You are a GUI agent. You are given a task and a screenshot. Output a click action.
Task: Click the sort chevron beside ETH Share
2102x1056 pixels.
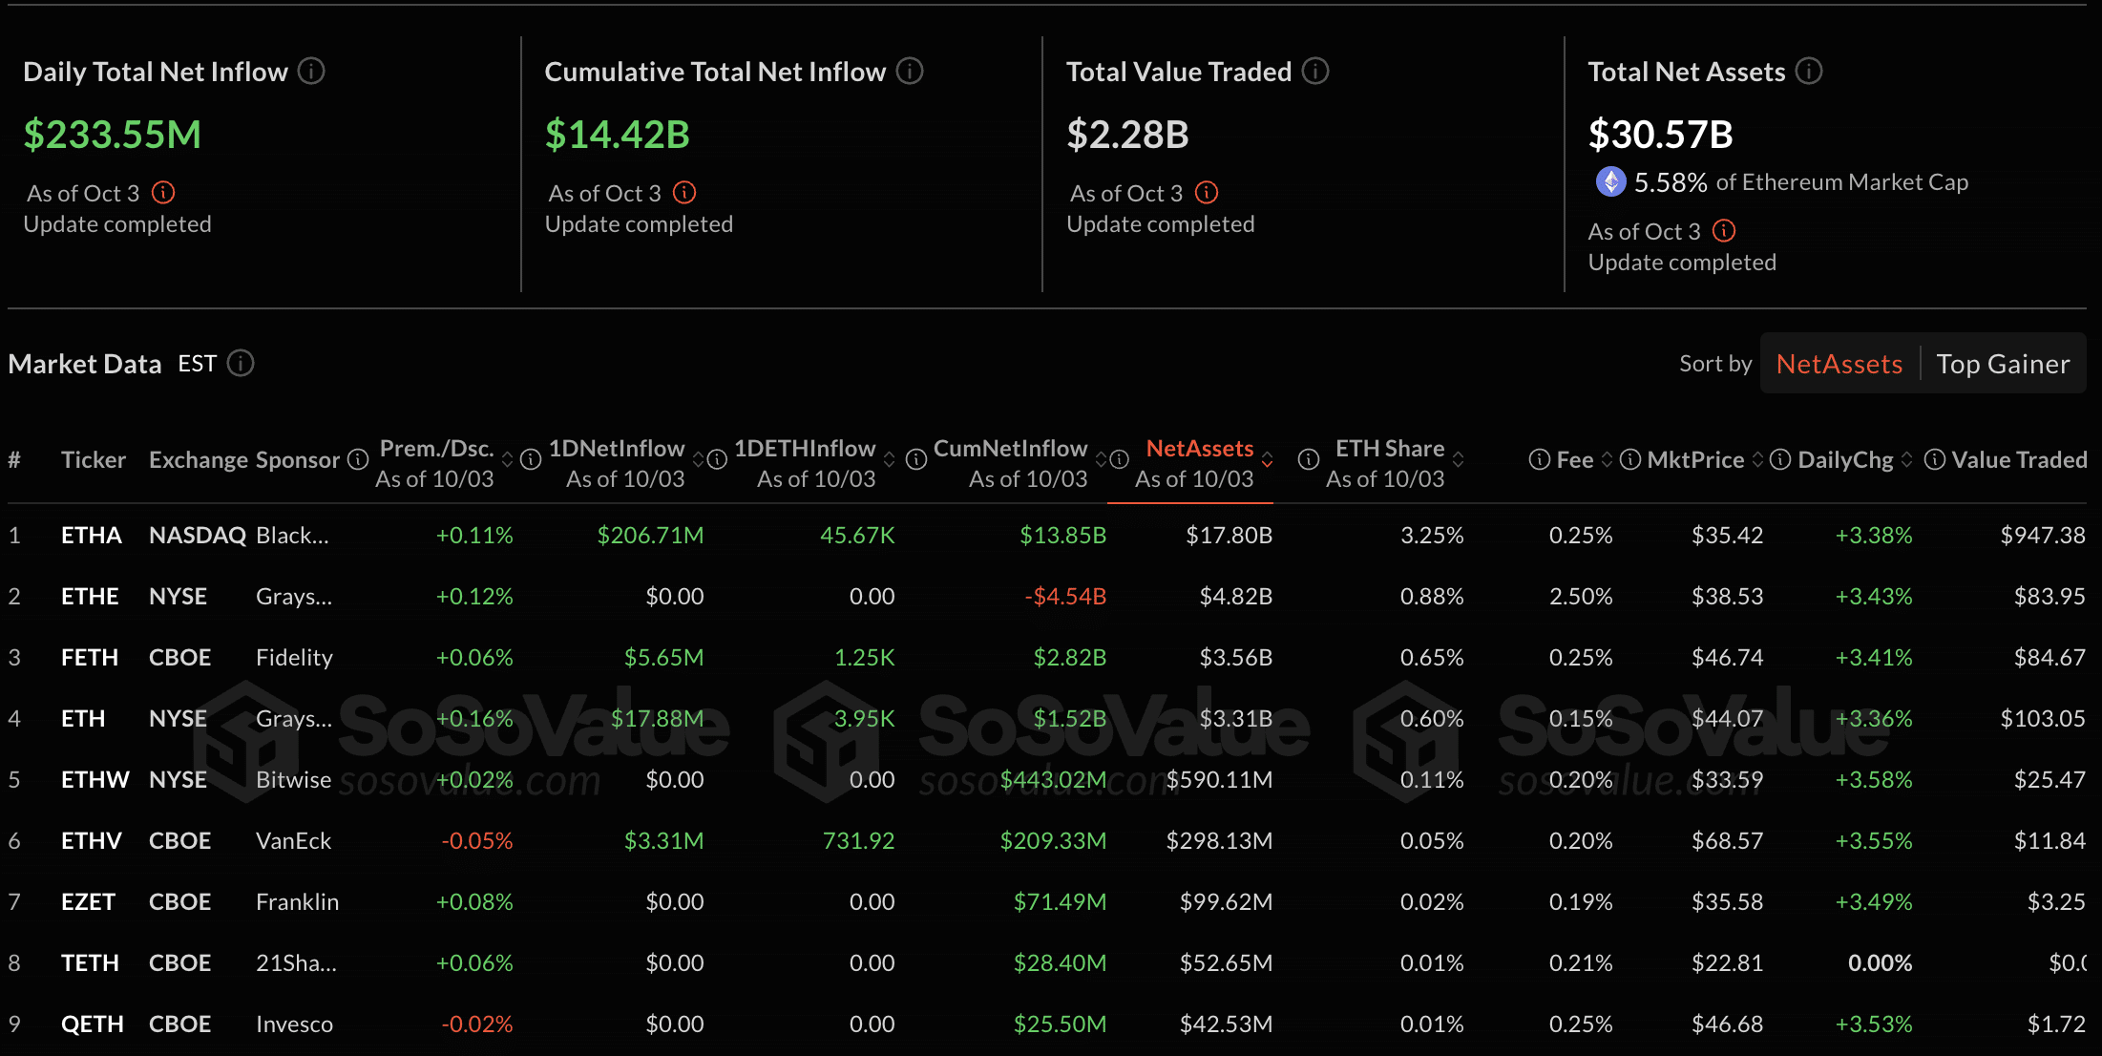(x=1460, y=459)
